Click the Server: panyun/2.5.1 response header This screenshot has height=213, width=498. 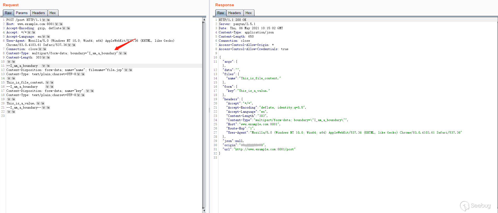(x=237, y=24)
